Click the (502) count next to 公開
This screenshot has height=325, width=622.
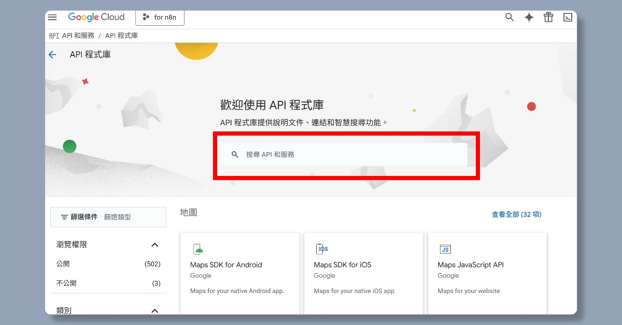152,264
